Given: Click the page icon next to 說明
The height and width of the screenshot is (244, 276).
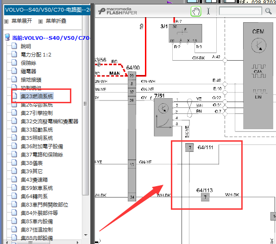Looking at the screenshot, I should coord(14,46).
